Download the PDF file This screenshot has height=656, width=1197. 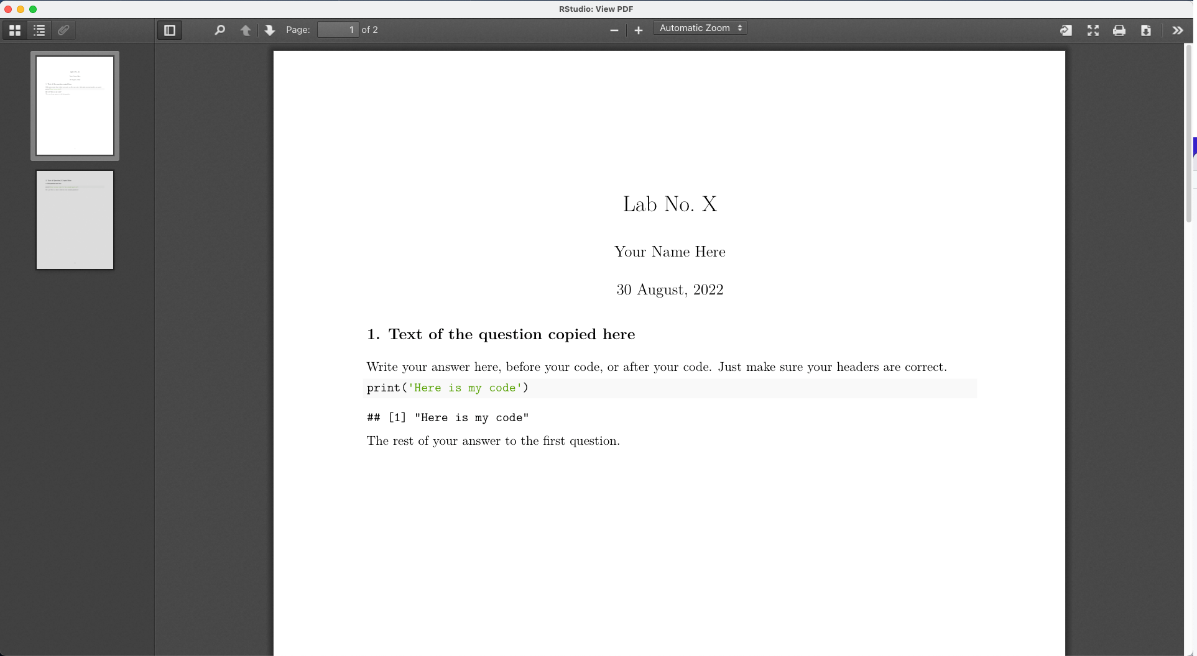[1146, 30]
